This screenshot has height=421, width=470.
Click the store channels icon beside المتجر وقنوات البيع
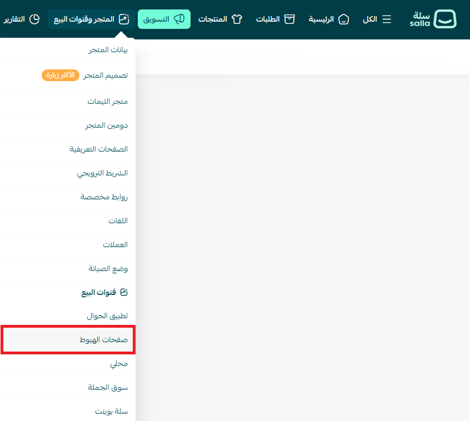pyautogui.click(x=124, y=19)
